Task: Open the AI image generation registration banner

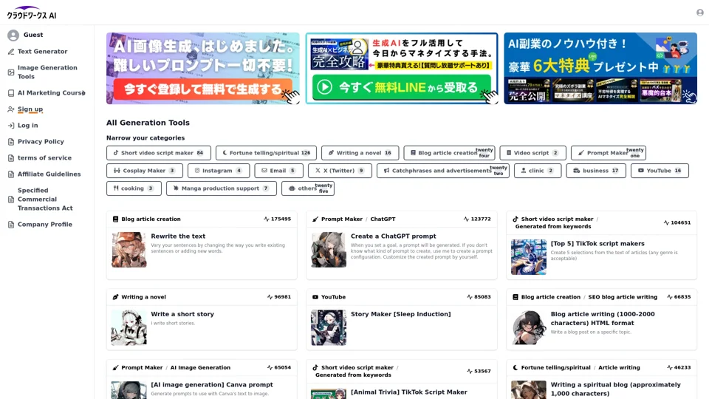Action: [x=202, y=68]
